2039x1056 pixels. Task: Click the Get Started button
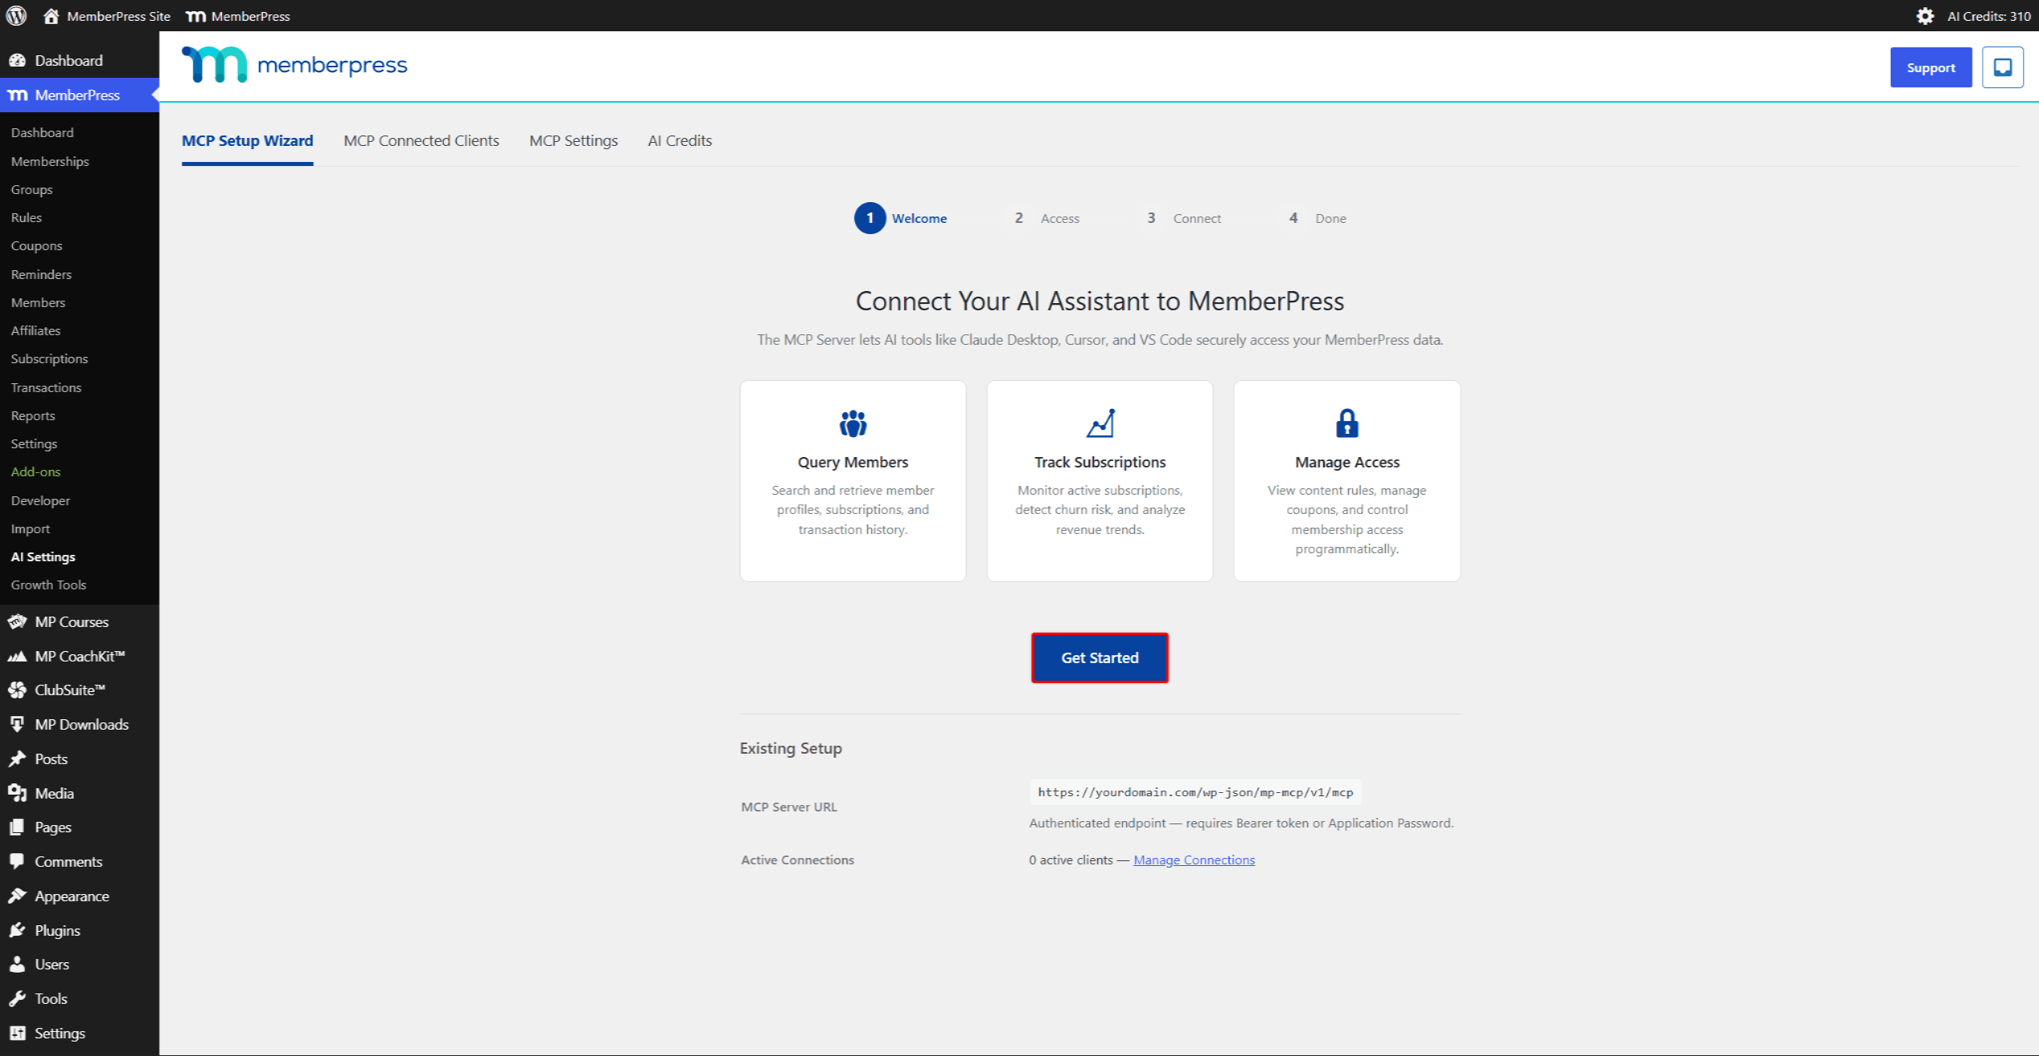pos(1100,657)
